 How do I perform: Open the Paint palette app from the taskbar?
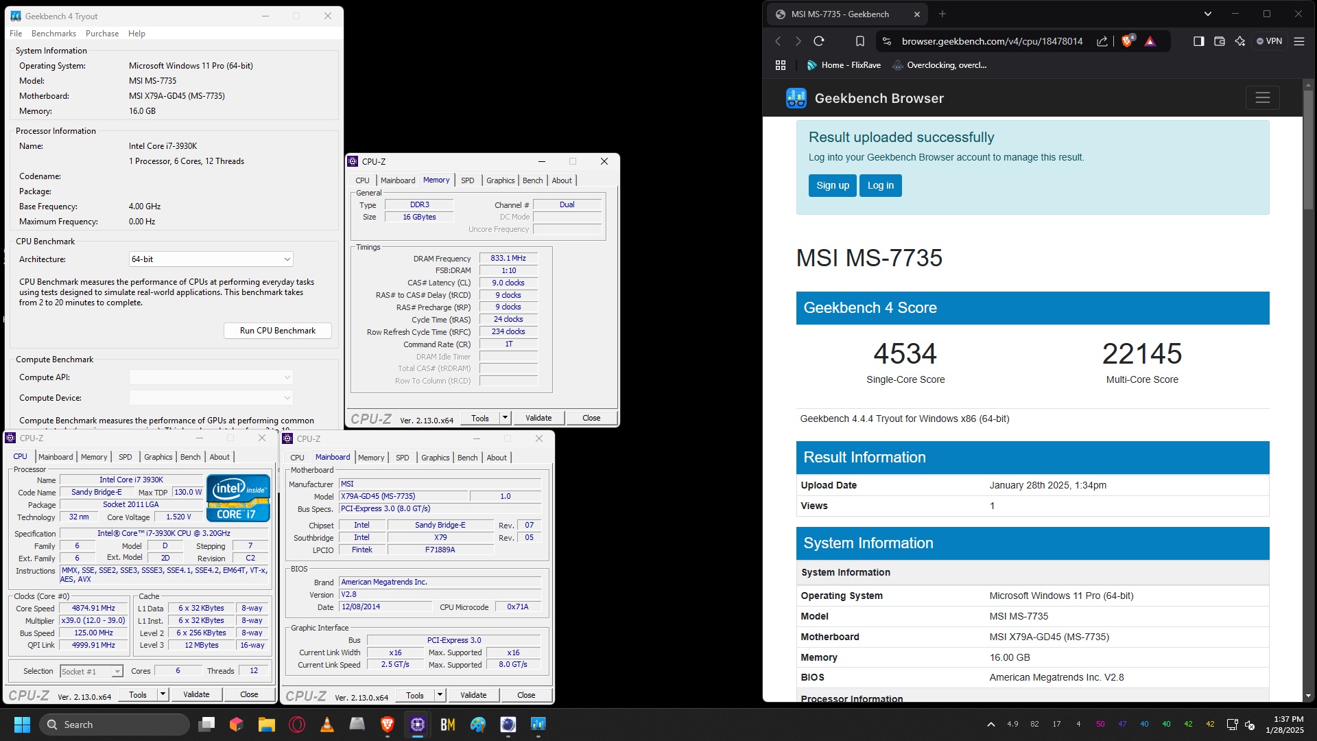pos(478,725)
